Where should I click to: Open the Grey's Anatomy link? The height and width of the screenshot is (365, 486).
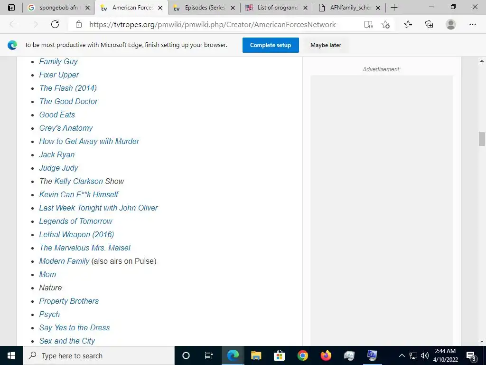[65, 128]
